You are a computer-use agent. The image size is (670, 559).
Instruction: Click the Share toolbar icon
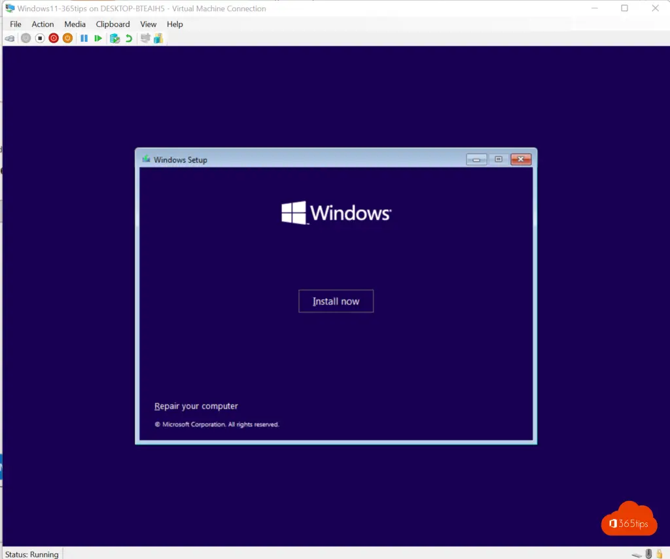(158, 39)
